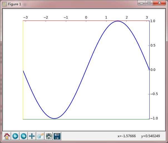Click the −3 tick label on top axis
The height and width of the screenshot is (143, 168).
(x=25, y=17)
